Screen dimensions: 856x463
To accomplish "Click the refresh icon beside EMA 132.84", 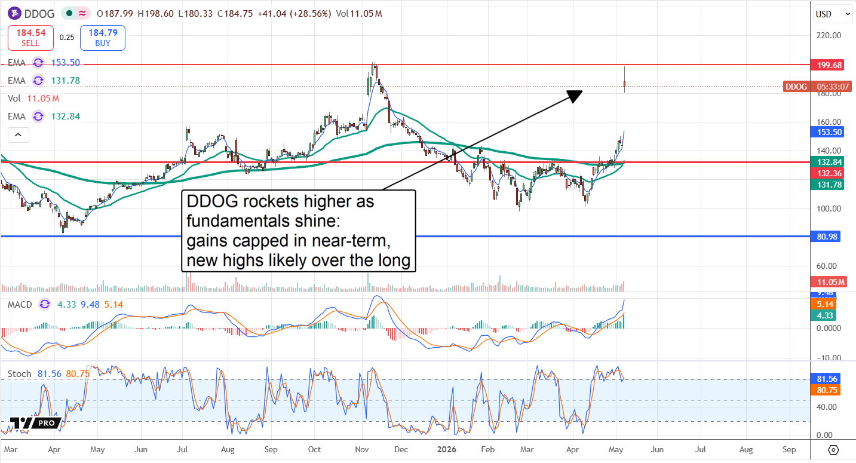I will [38, 116].
